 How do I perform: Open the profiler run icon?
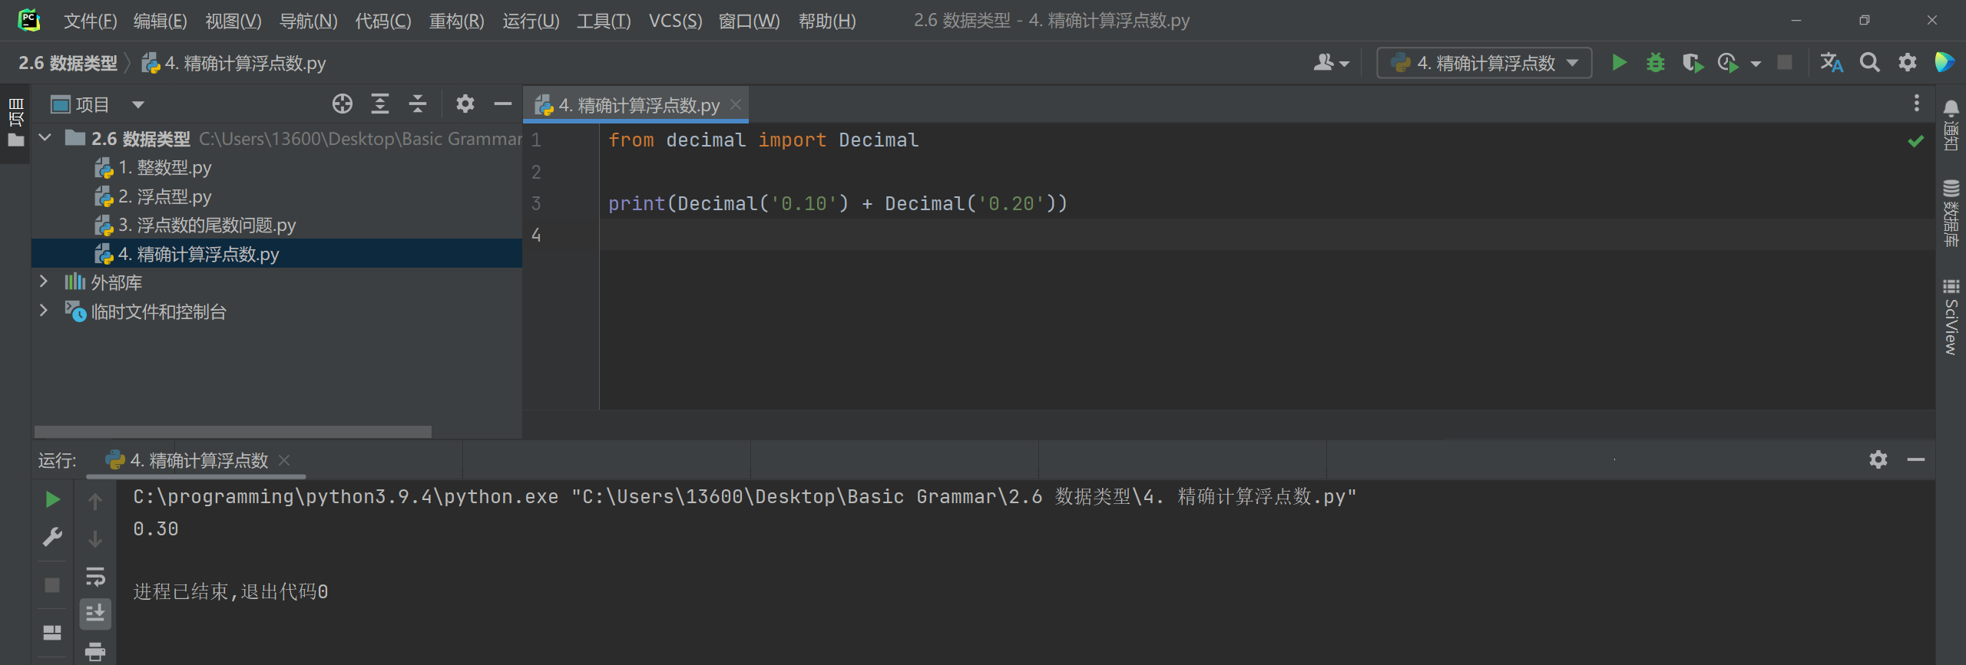(1728, 62)
